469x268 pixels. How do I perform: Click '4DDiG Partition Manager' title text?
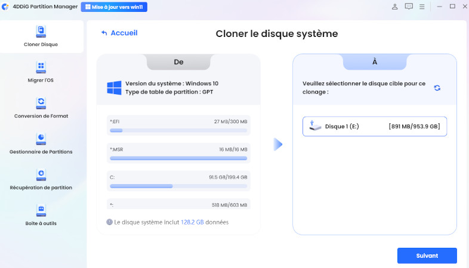click(45, 7)
